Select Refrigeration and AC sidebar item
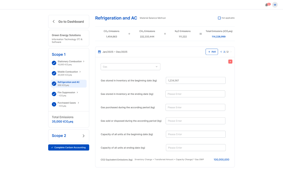The image size is (283, 176). tap(69, 83)
